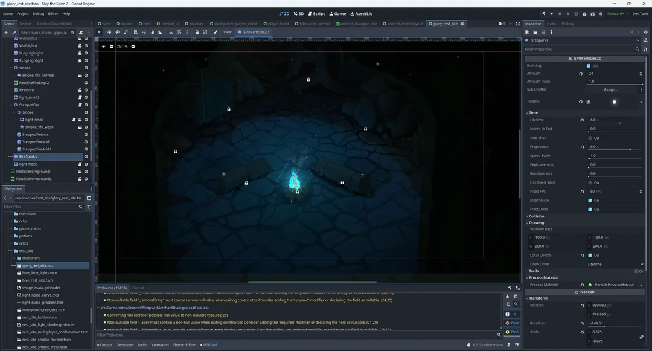
Task: Click the Sub Emitter Assign button
Action: tap(610, 89)
